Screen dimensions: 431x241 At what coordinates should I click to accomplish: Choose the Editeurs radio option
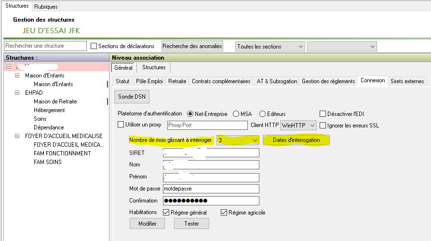coord(263,114)
